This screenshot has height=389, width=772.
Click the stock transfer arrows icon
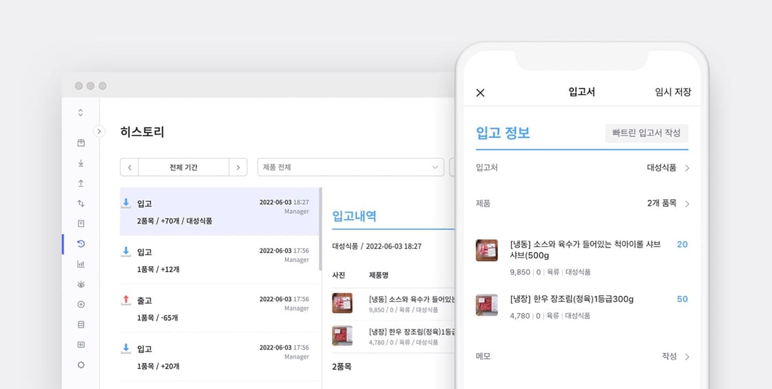click(80, 203)
